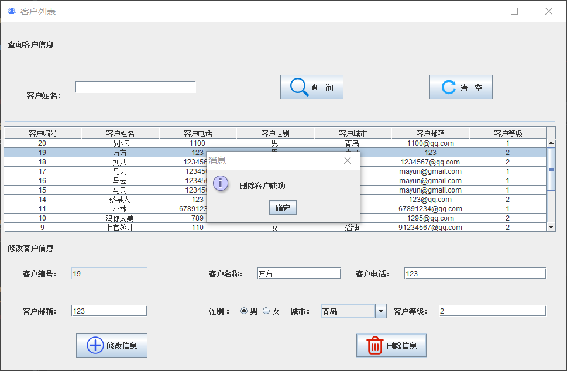Click the email cell 1234567@qq.com
Viewport: 567px width, 371px height.
pos(430,162)
